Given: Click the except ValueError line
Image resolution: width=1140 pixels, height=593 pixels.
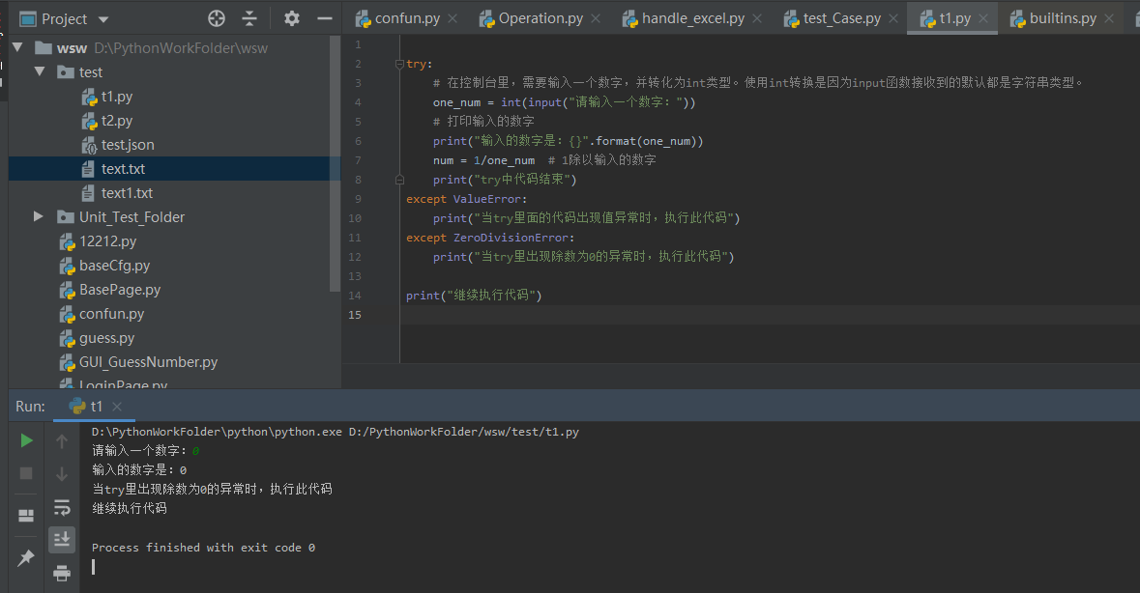Looking at the screenshot, I should 467,199.
